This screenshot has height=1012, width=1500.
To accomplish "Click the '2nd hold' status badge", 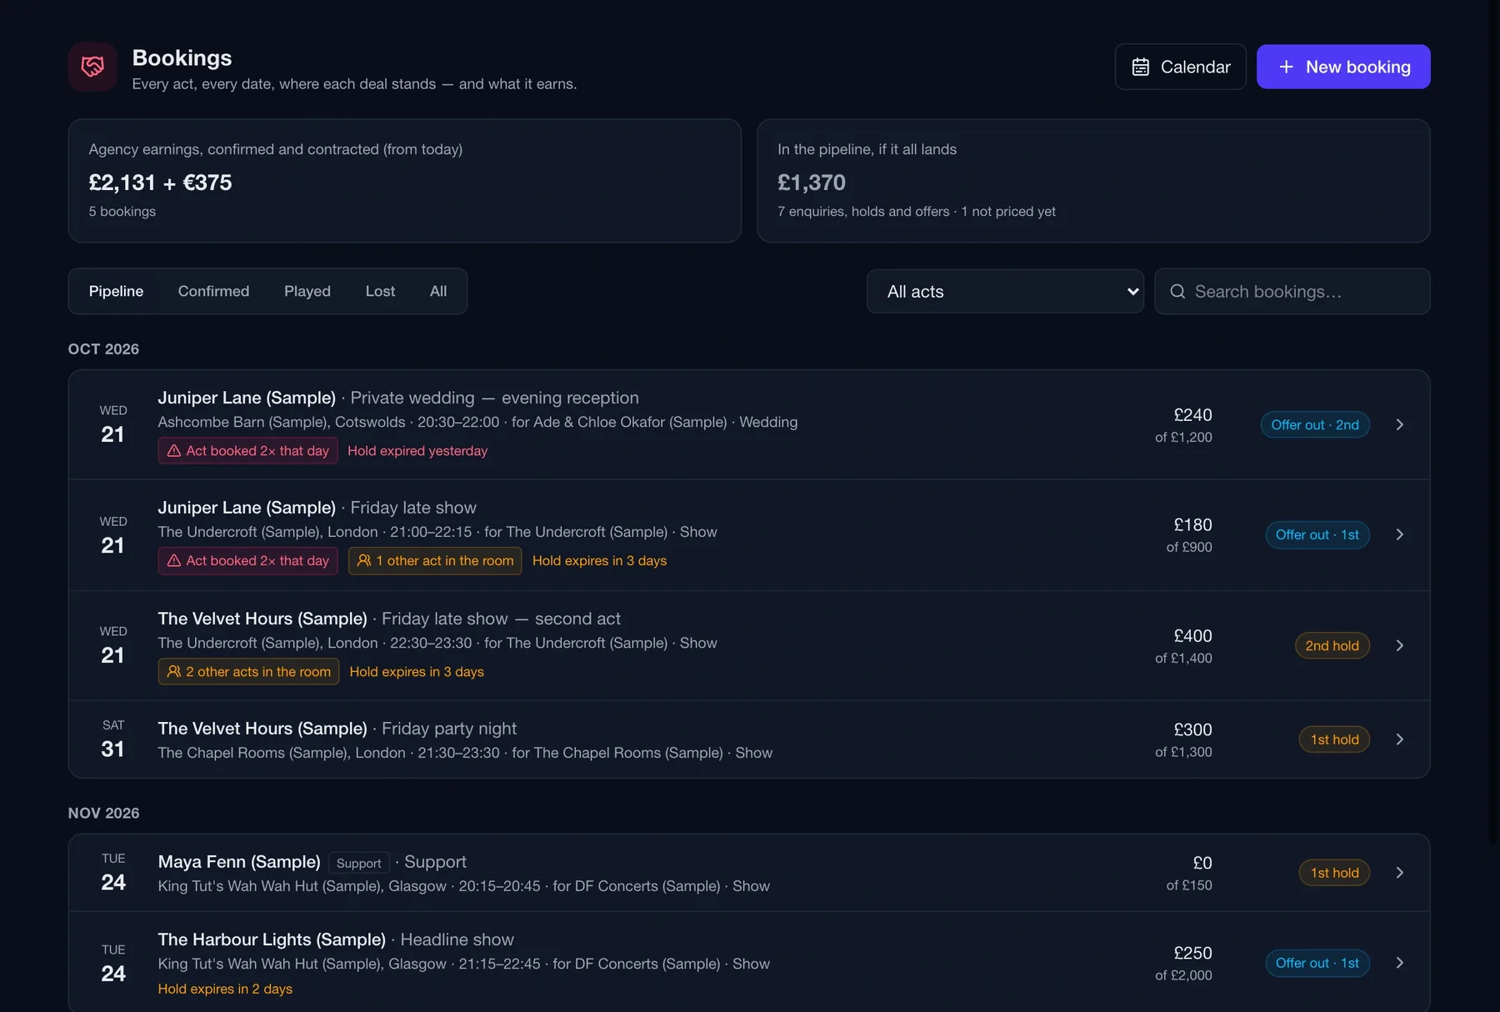I will pos(1332,646).
